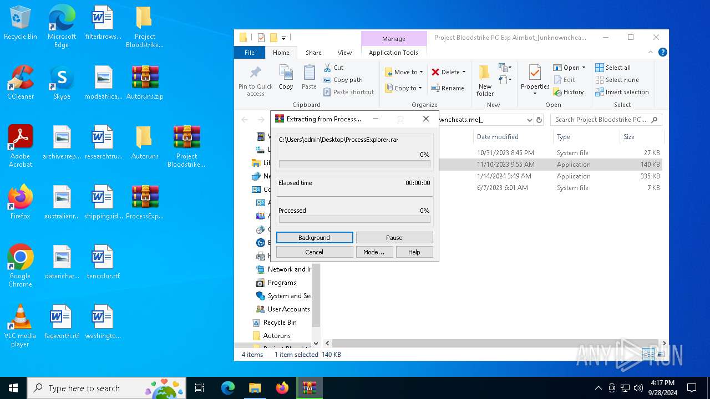
Task: Select the Skype desktop shortcut
Action: pyautogui.click(x=62, y=83)
